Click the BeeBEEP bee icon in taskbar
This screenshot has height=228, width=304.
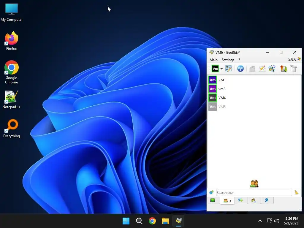pyautogui.click(x=178, y=221)
